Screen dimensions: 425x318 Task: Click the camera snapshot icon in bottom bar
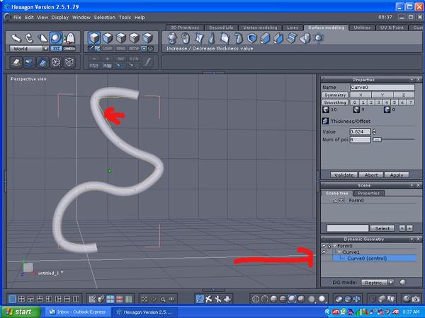[416, 299]
